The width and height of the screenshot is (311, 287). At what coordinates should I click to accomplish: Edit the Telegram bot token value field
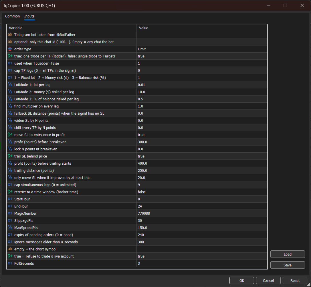click(202, 35)
